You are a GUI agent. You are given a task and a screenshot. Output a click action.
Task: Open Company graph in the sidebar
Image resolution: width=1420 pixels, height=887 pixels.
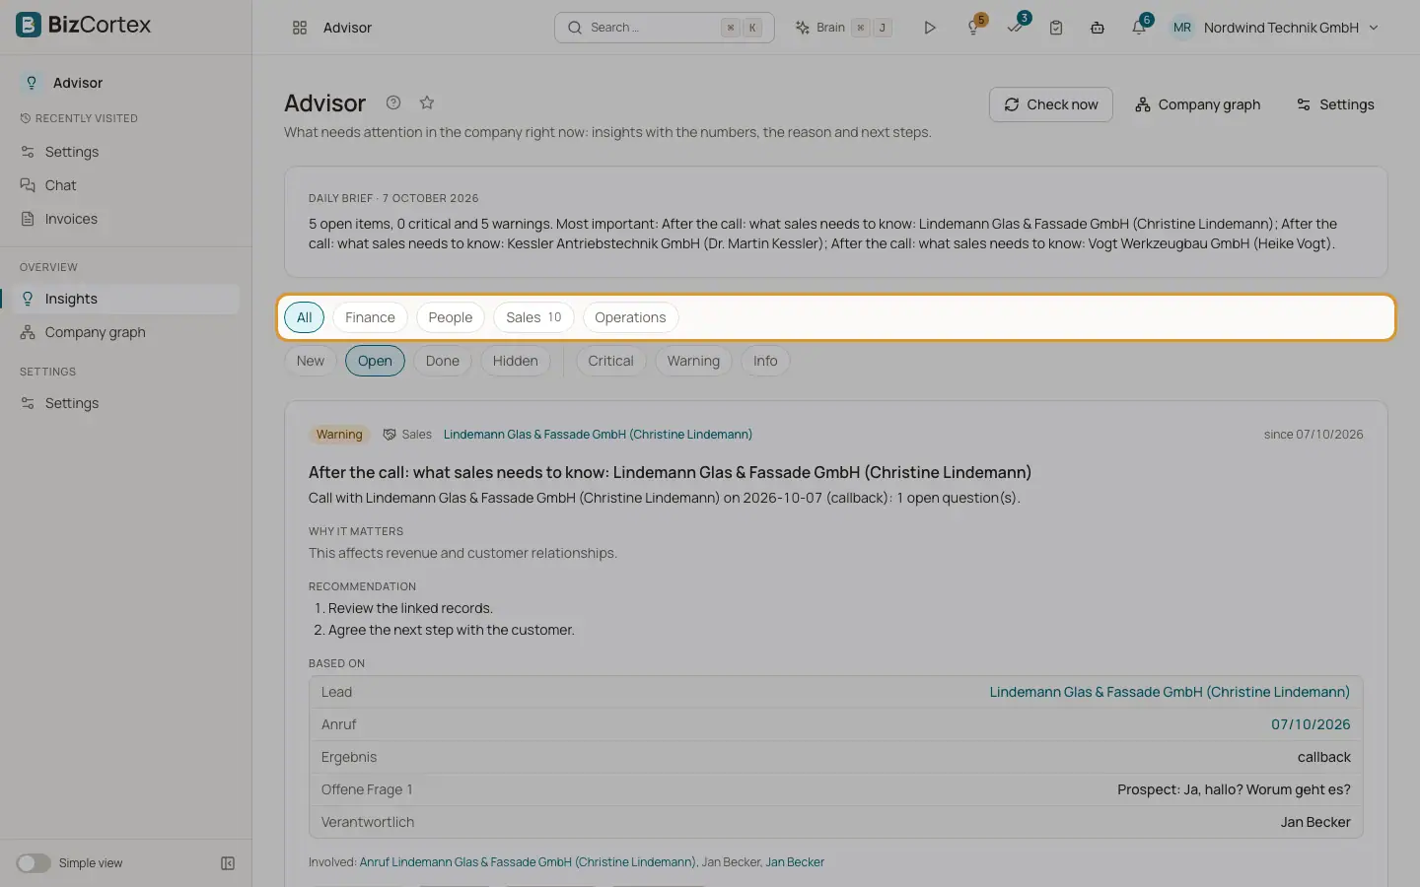[126, 332]
